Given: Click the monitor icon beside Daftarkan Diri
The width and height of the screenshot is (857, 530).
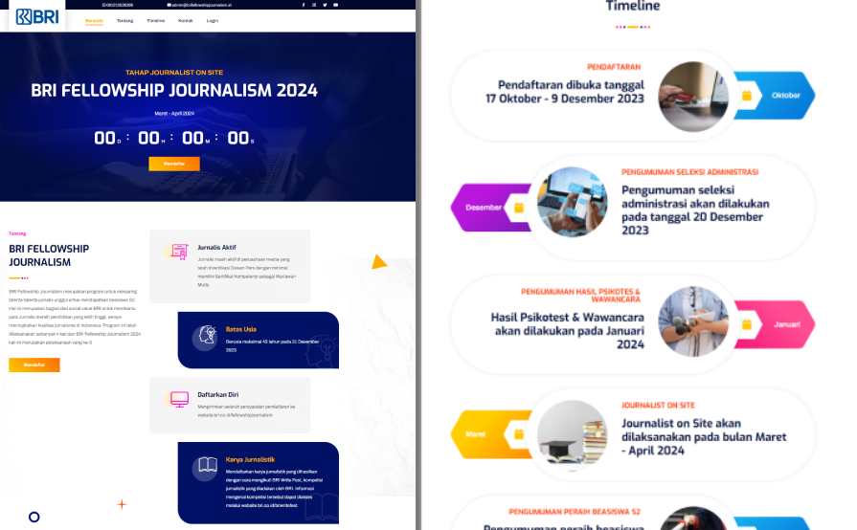Looking at the screenshot, I should 179,399.
